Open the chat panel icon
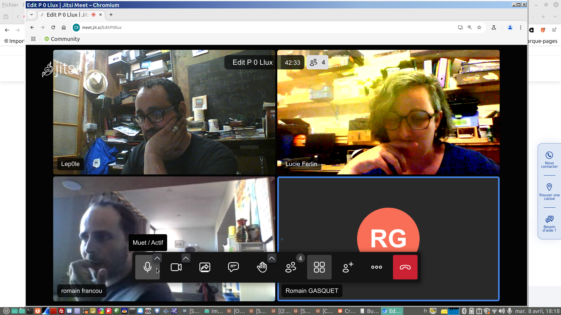This screenshot has height=315, width=561. tap(233, 267)
